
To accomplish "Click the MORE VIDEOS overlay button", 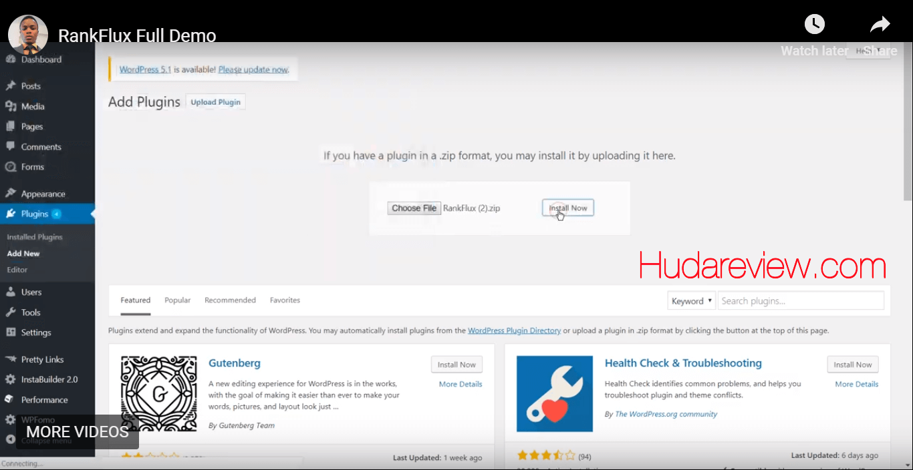I will pos(78,432).
